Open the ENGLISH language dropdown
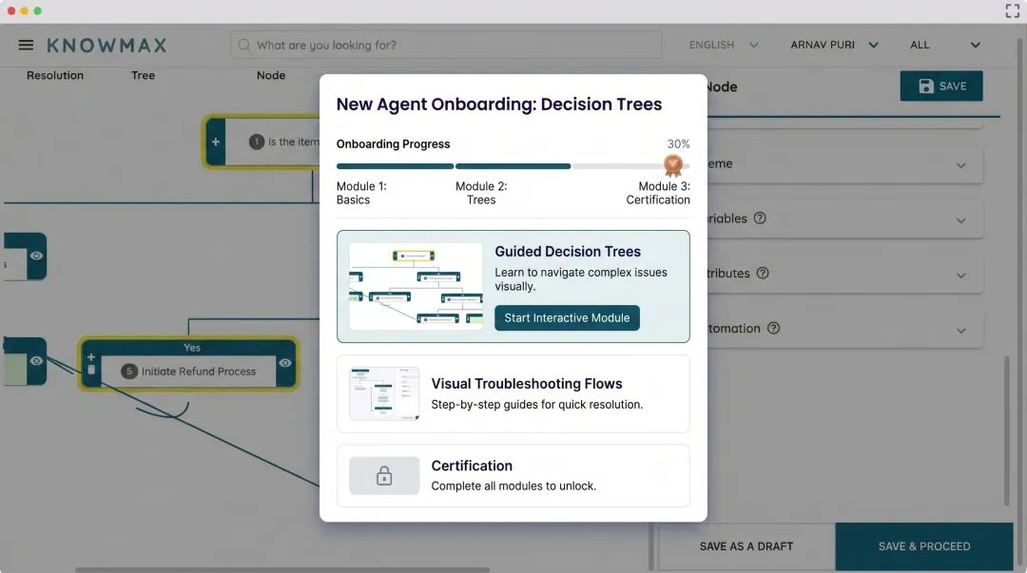The height and width of the screenshot is (573, 1027). [723, 45]
